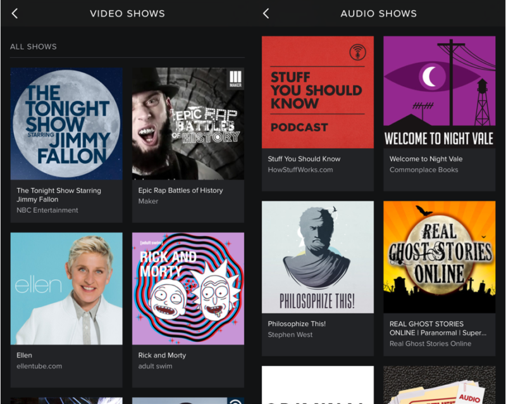Click the Maker logo badge on Epic Rap Battles
This screenshot has width=506, height=404.
click(235, 79)
